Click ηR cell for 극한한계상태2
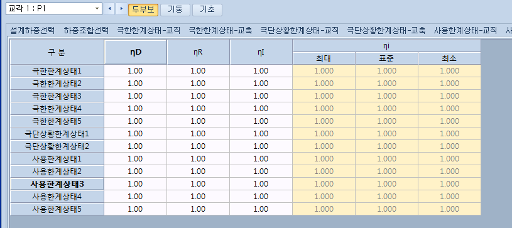 pyautogui.click(x=199, y=84)
